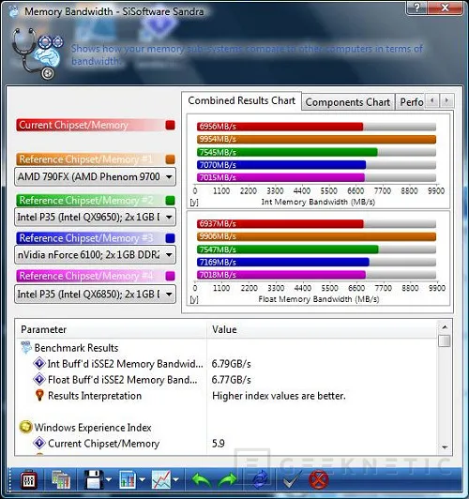Click the magenta 7015MB/s bar
The image size is (469, 499).
[280, 177]
